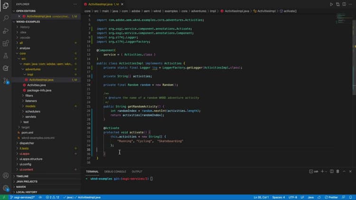Collapse the WKND-EXAMPLES section
This screenshot has width=356, height=200.
[28, 21]
